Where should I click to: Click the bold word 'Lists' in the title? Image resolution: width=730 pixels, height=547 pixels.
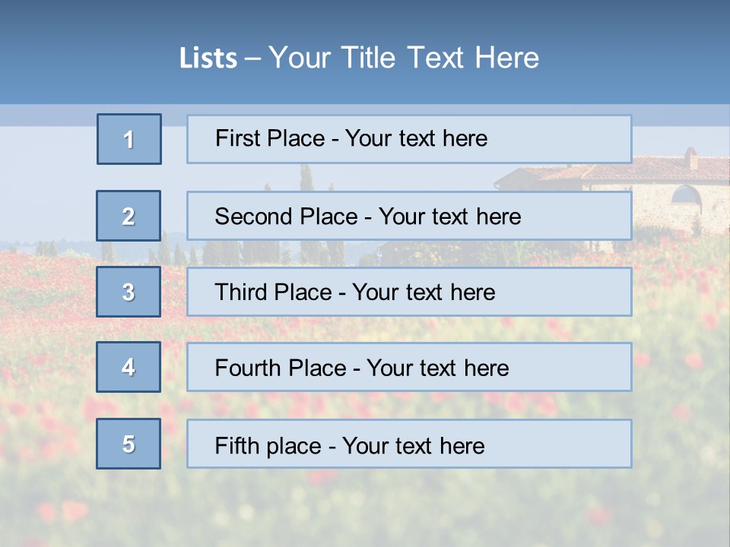click(x=208, y=58)
